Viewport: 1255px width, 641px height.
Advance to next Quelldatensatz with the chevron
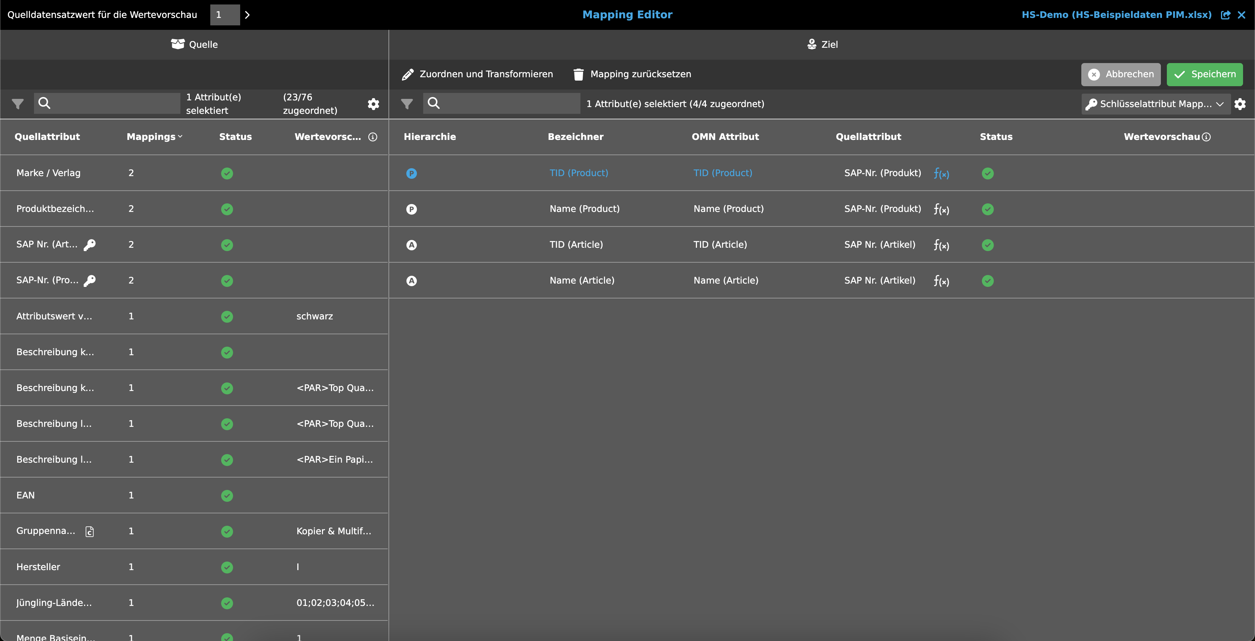pos(248,15)
